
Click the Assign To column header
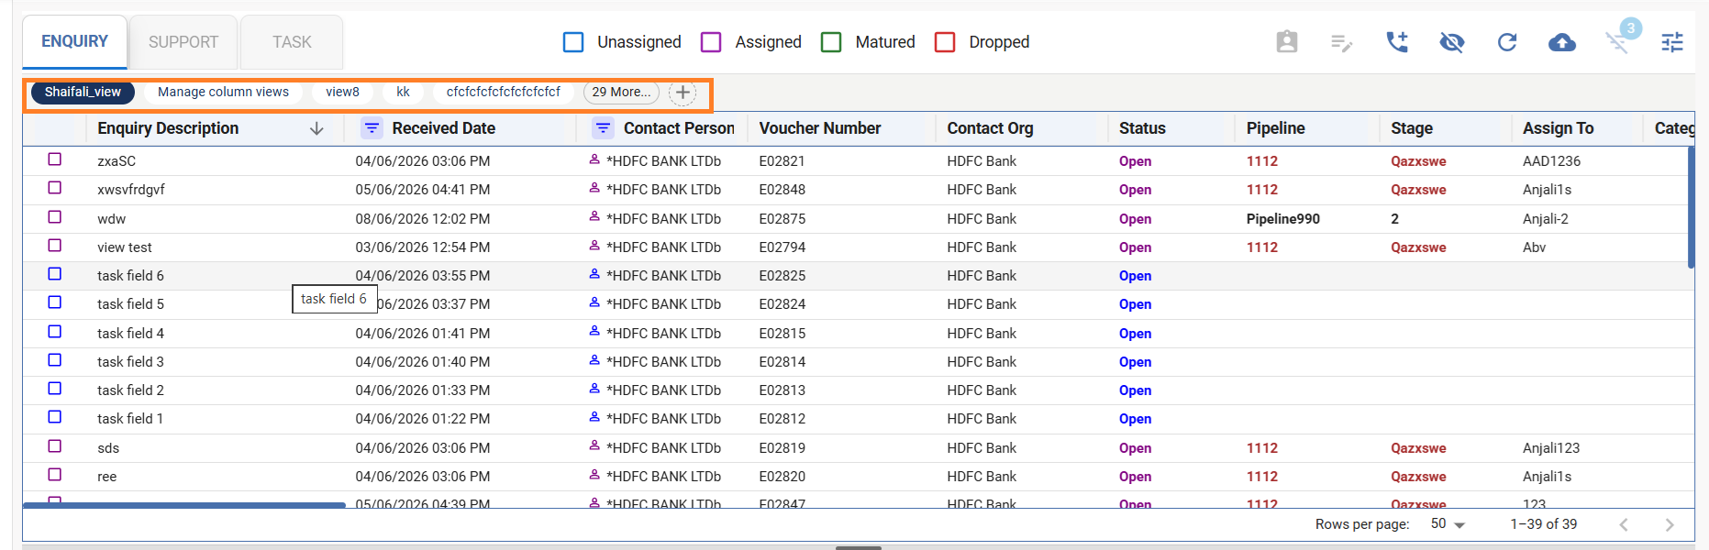pos(1558,128)
